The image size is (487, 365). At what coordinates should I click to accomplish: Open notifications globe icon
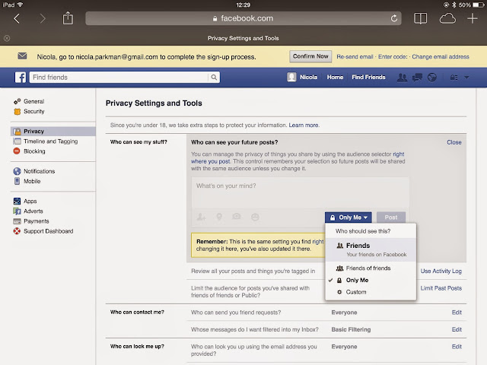click(432, 78)
